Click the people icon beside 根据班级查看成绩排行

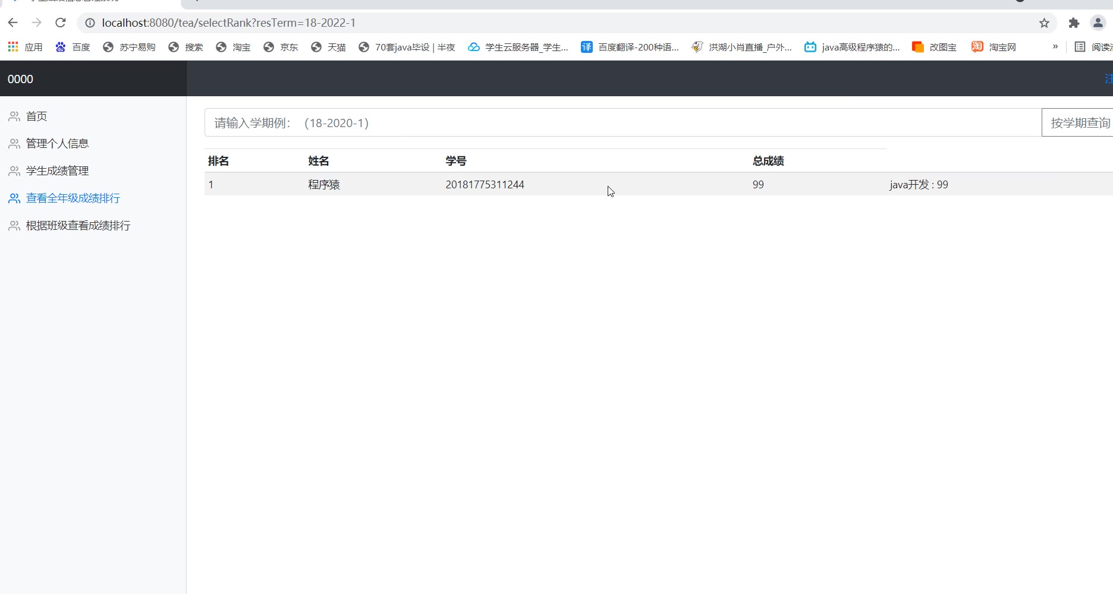pyautogui.click(x=14, y=226)
